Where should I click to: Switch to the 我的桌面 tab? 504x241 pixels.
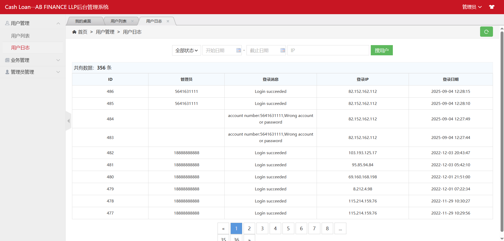click(x=83, y=21)
